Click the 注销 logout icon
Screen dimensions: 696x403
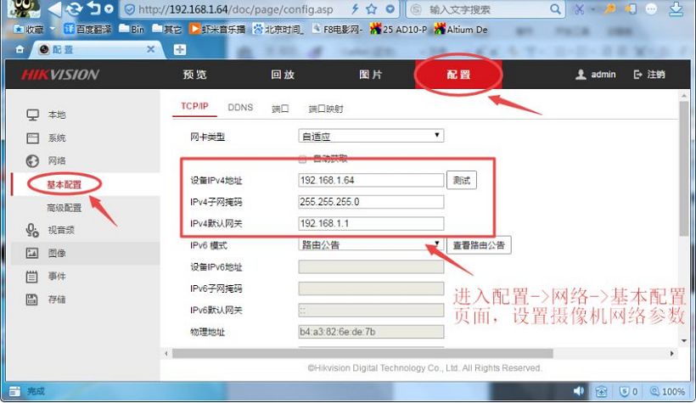[637, 75]
